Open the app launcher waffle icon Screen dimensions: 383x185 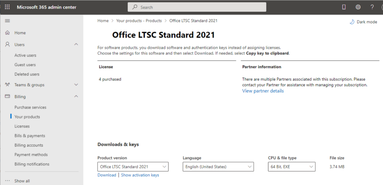7,7
